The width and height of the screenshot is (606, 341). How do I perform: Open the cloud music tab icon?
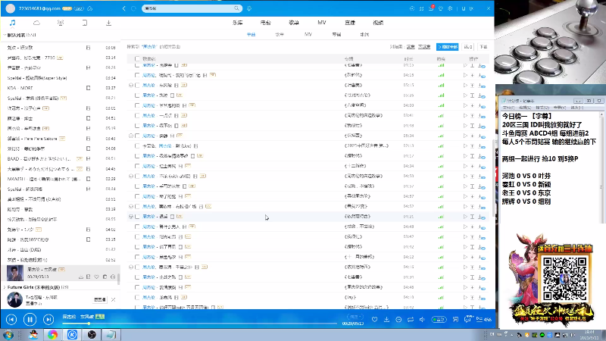36,23
